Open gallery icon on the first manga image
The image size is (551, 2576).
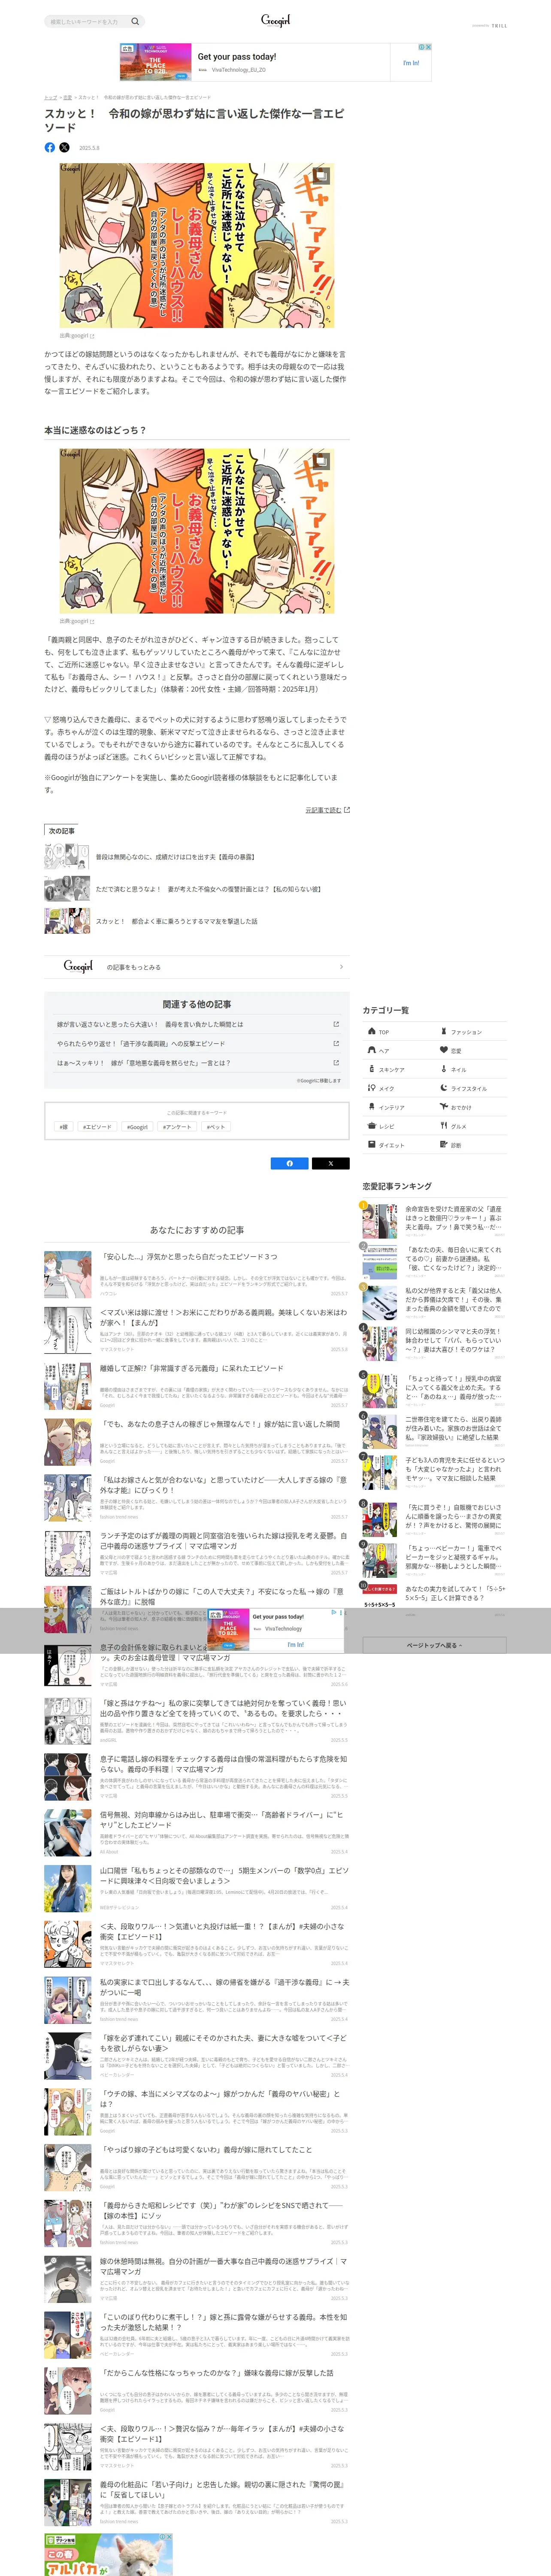(x=321, y=176)
